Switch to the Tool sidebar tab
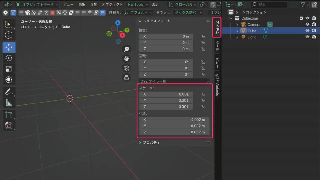This screenshot has height=180, width=320. coord(217,46)
